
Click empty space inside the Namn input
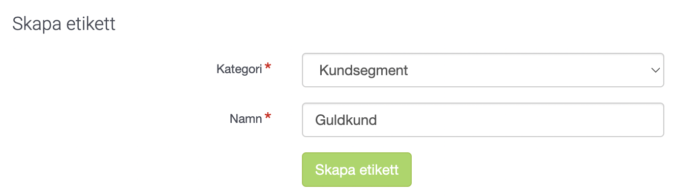point(518,120)
